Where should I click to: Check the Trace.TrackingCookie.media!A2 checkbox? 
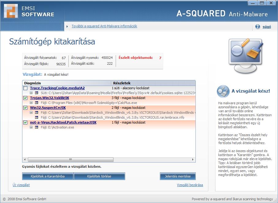pyautogui.click(x=25, y=88)
